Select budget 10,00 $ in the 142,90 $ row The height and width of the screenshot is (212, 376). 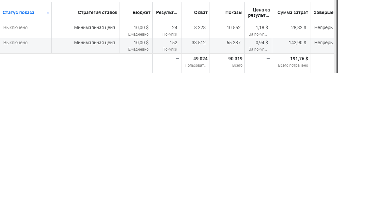141,43
